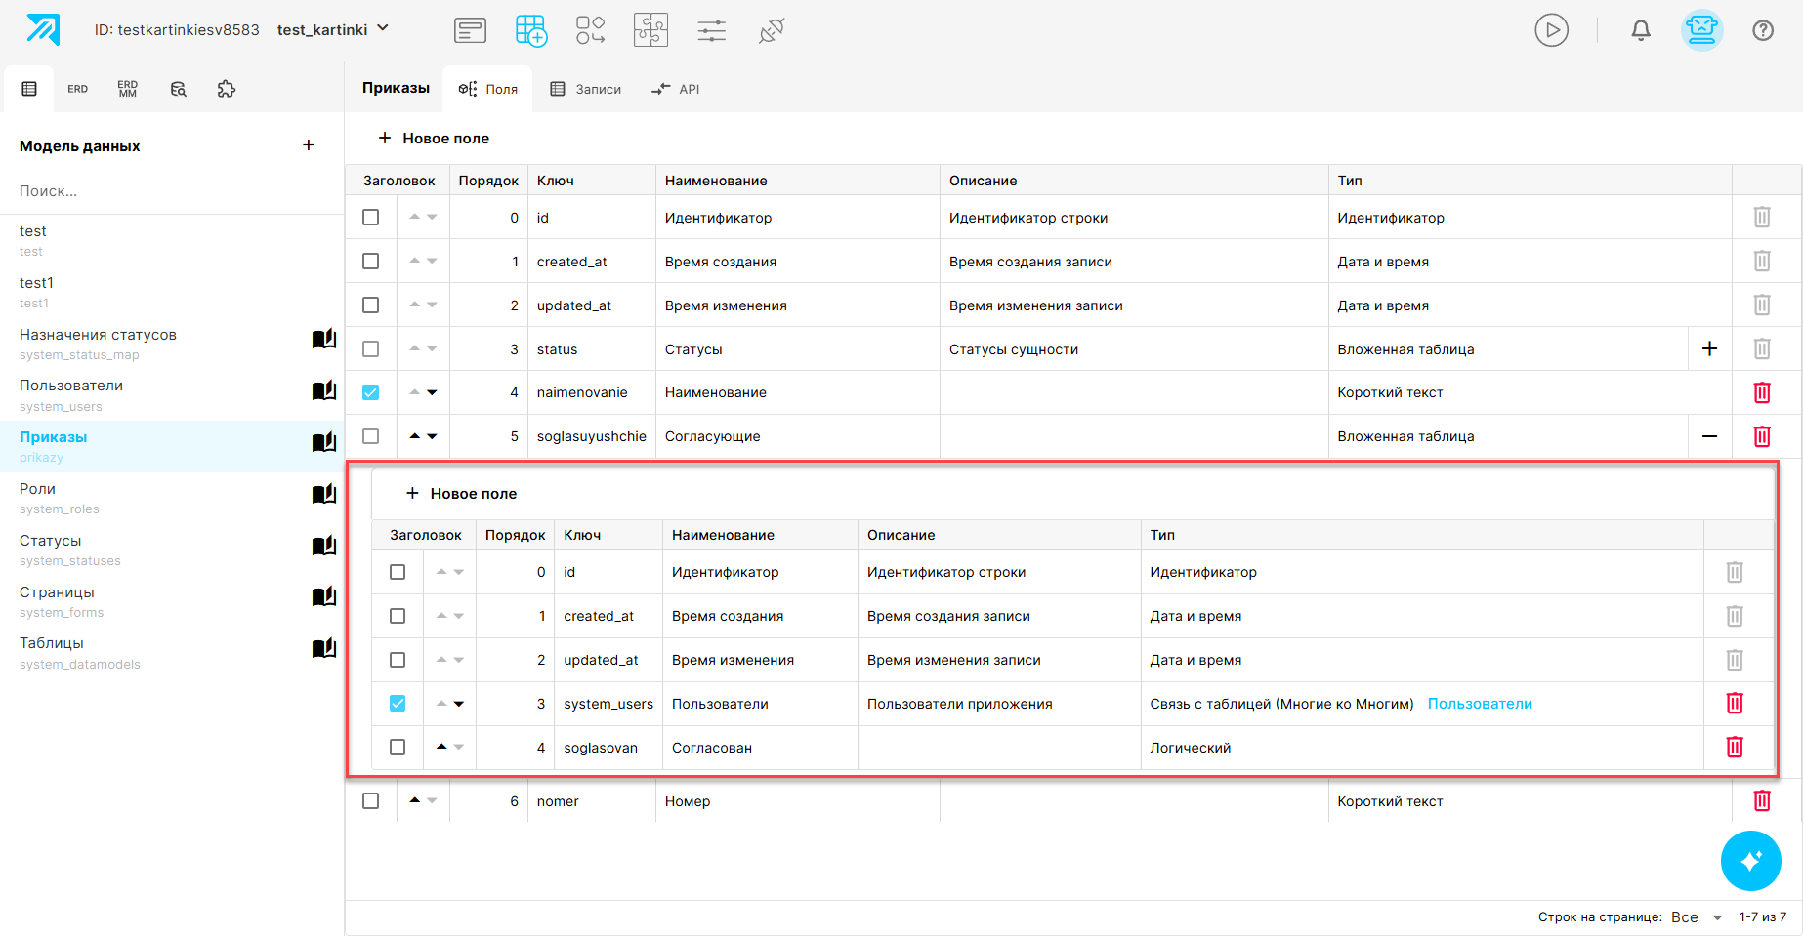Expand the status nested table with plus

1709,348
